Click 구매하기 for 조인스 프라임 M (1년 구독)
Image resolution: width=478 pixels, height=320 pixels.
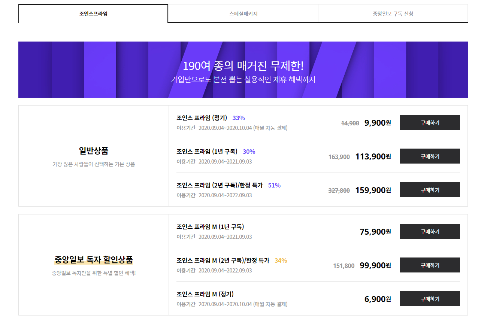pos(430,231)
